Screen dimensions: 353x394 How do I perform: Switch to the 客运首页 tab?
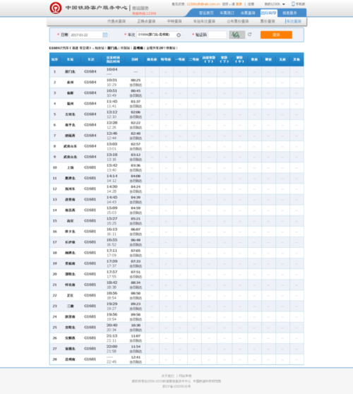[206, 13]
